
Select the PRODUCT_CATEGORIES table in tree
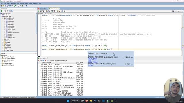pyautogui.click(x=14, y=33)
